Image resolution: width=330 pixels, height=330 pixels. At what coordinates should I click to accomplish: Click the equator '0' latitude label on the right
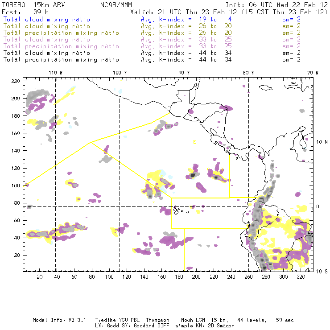(x=318, y=206)
